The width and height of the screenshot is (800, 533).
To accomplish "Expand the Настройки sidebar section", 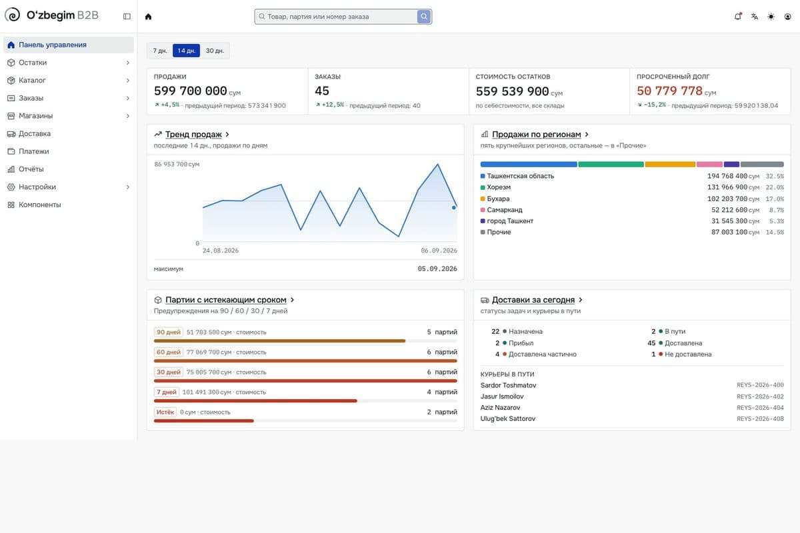I will [x=69, y=187].
